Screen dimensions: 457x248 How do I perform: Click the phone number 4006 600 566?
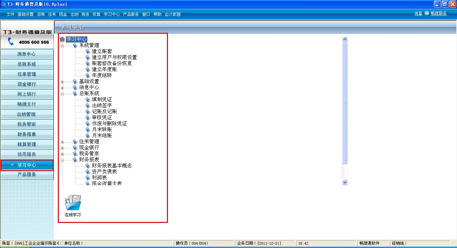coord(34,42)
